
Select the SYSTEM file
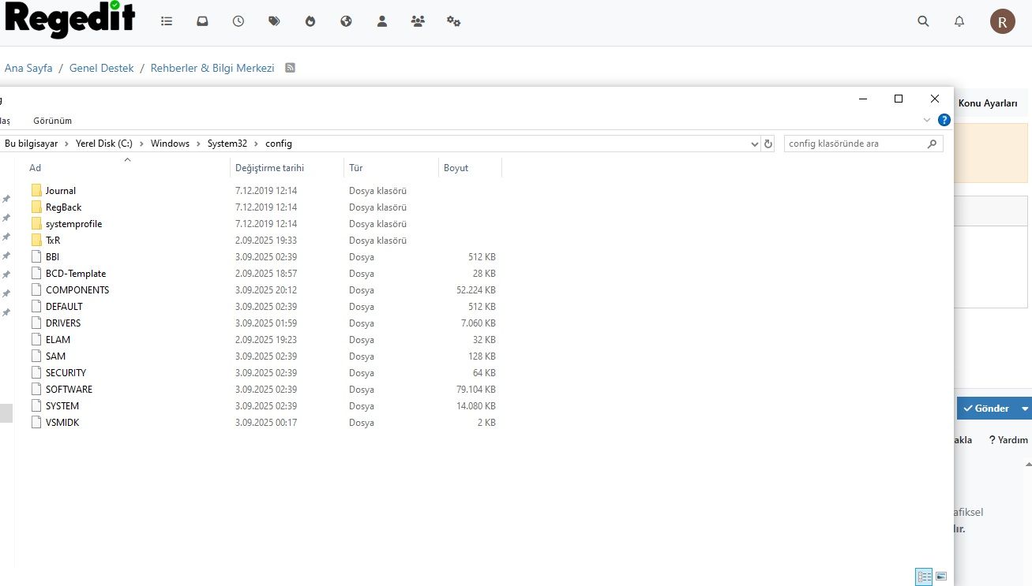tap(62, 405)
